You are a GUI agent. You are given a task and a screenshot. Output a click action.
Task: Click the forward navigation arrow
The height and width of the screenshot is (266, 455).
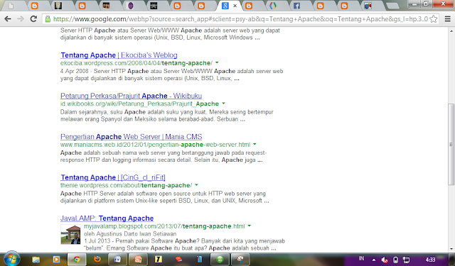[x=21, y=19]
